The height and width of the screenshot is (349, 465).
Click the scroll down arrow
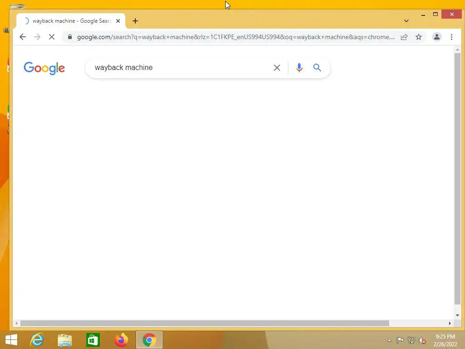pos(457,315)
